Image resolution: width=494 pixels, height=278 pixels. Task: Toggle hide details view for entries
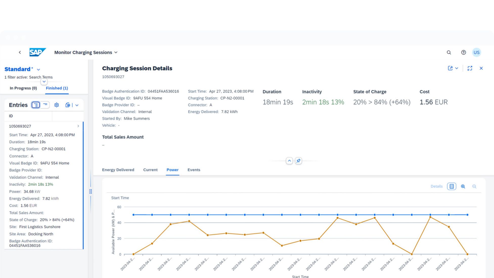pos(45,105)
